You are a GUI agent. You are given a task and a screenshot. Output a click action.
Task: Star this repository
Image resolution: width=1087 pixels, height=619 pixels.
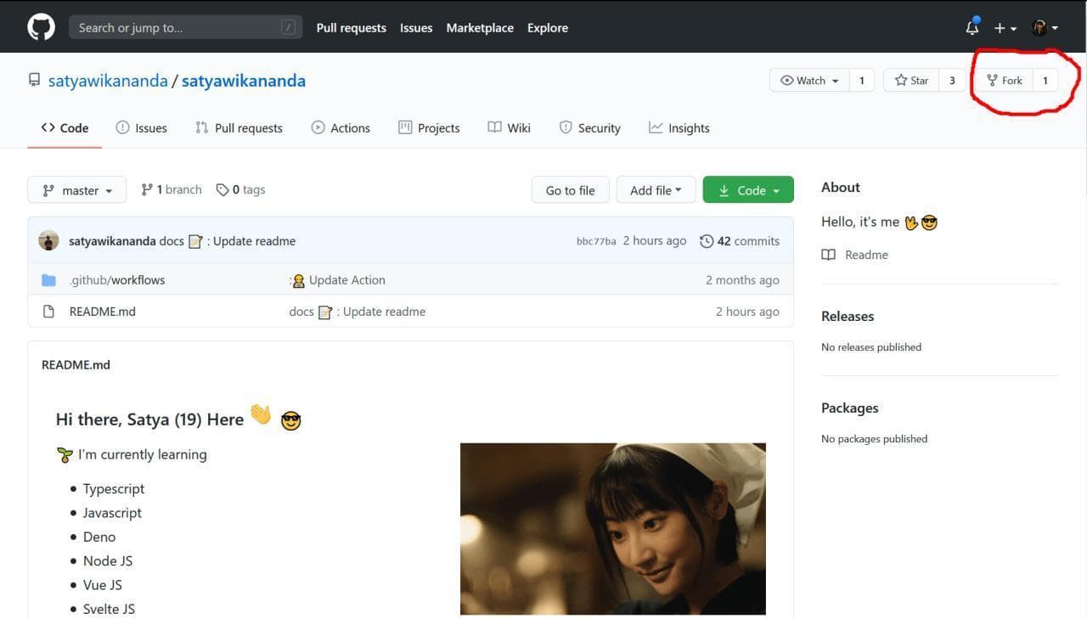[x=911, y=81]
